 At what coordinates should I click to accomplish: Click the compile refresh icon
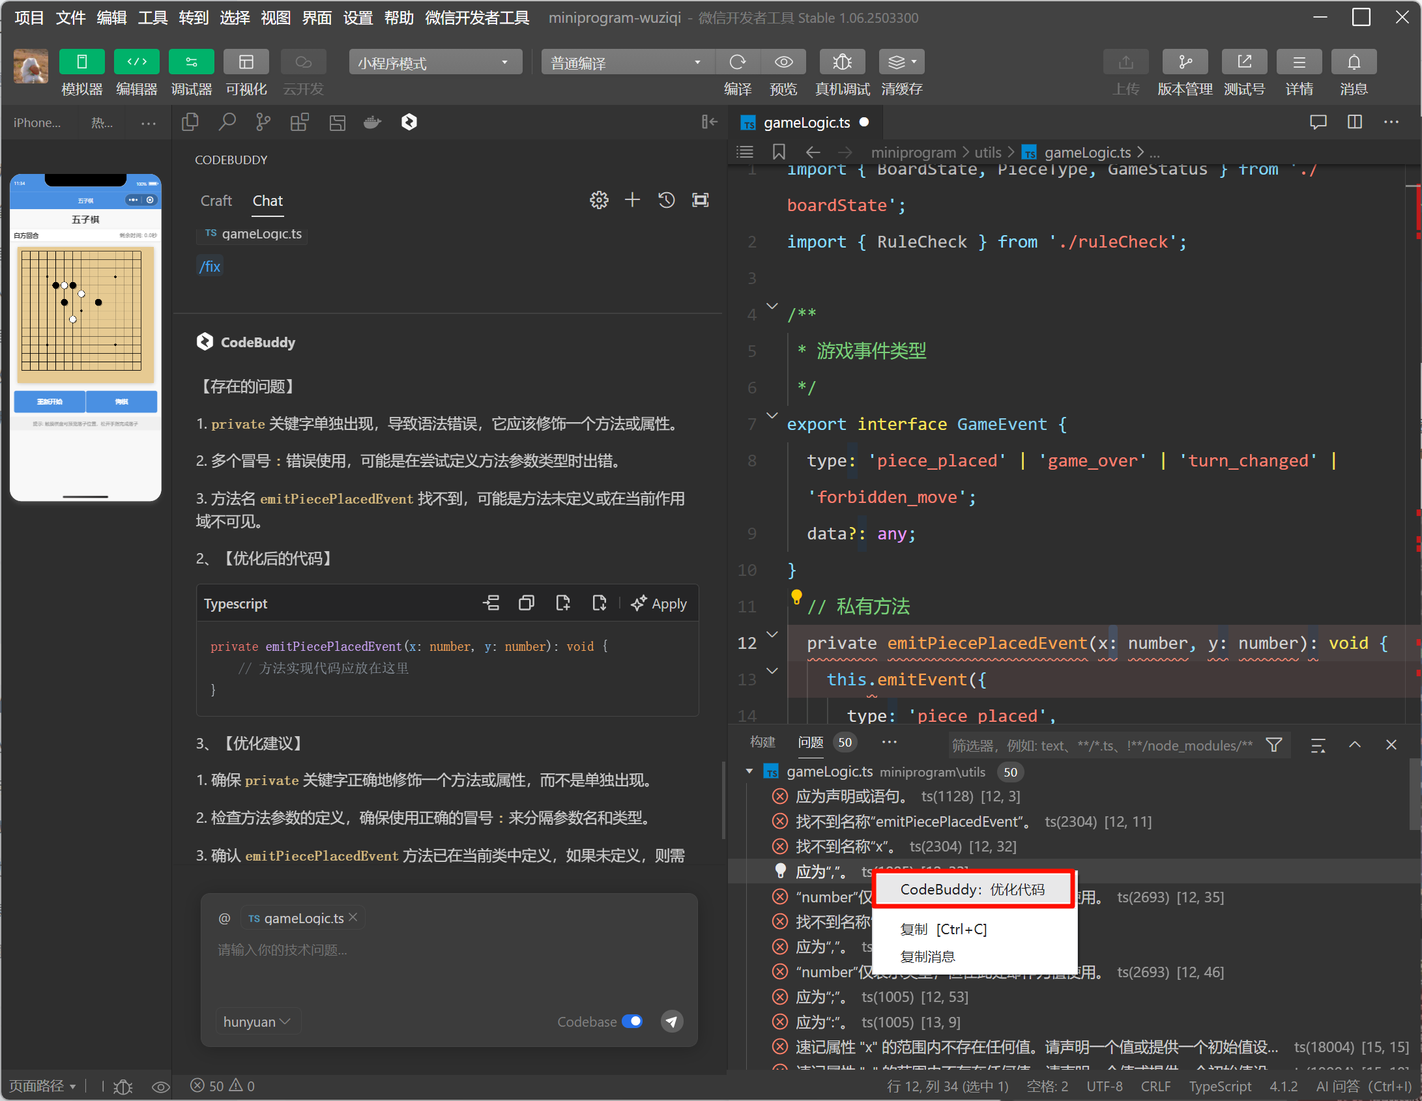(738, 62)
